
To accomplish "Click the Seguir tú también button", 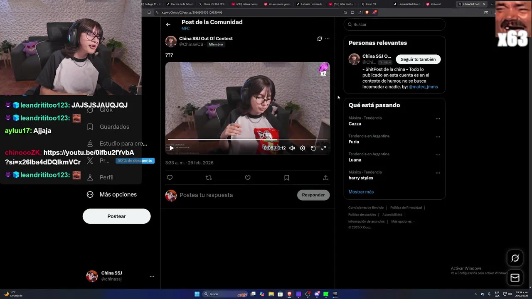I will tap(418, 59).
